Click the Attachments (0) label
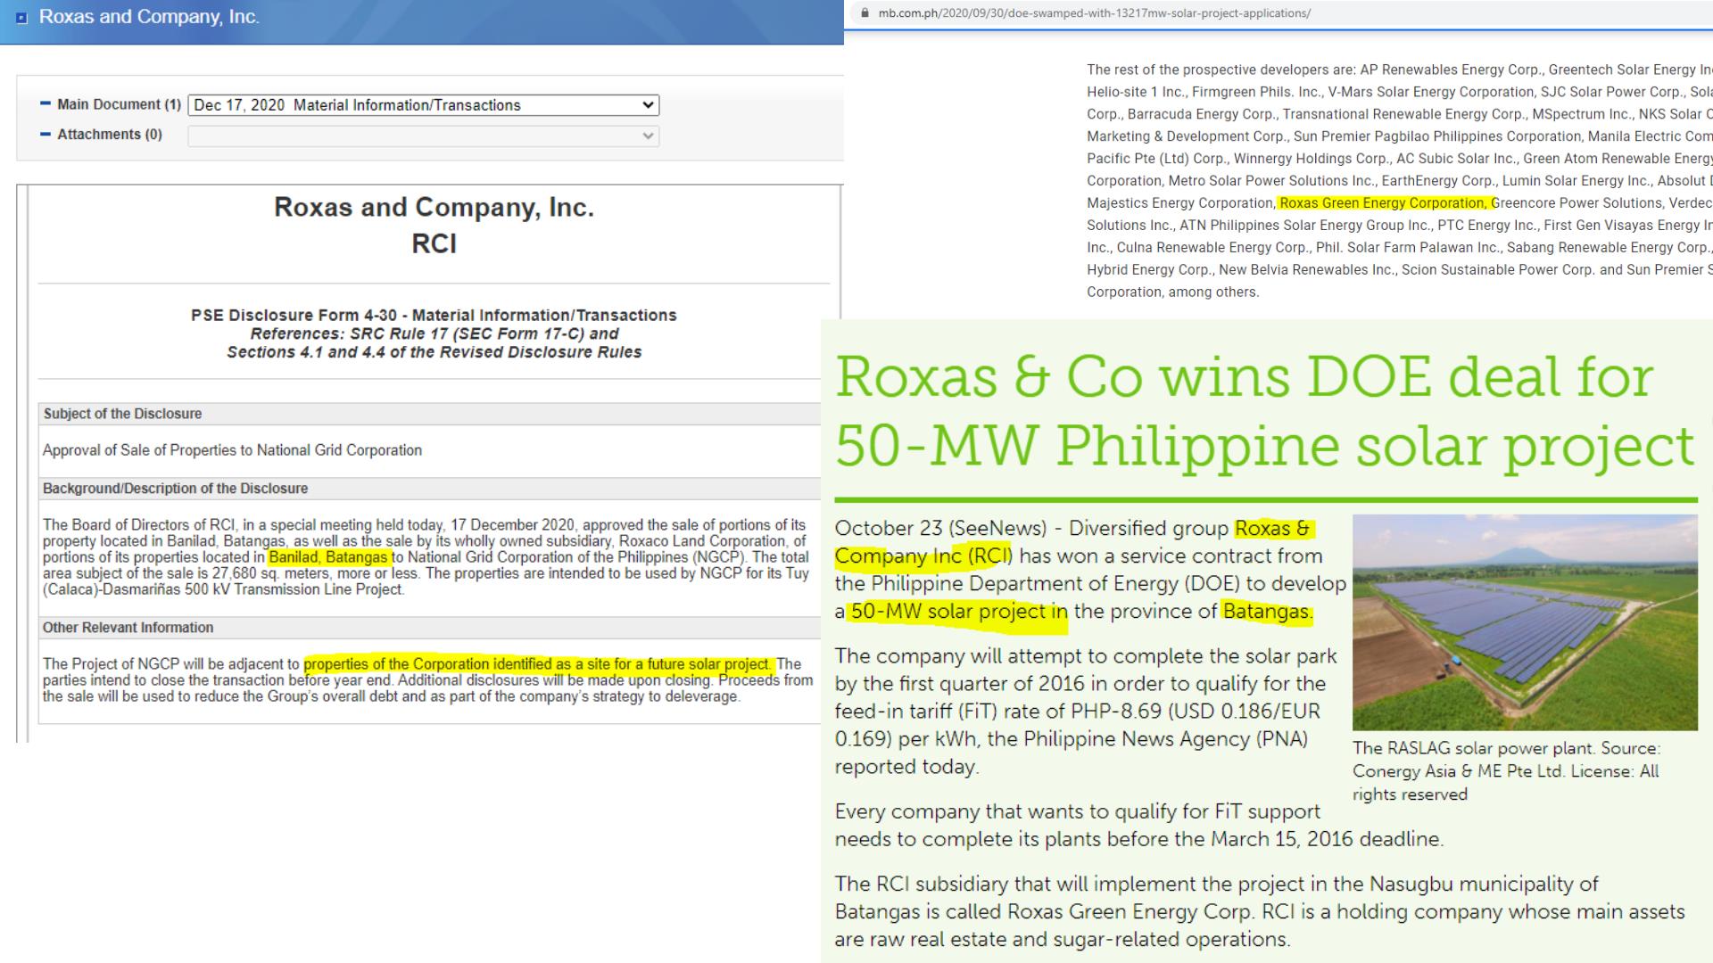The height and width of the screenshot is (963, 1713). 110,135
